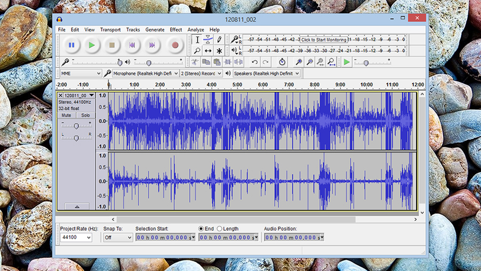
Task: Click the playback meter speaker icon
Action: 234,50
